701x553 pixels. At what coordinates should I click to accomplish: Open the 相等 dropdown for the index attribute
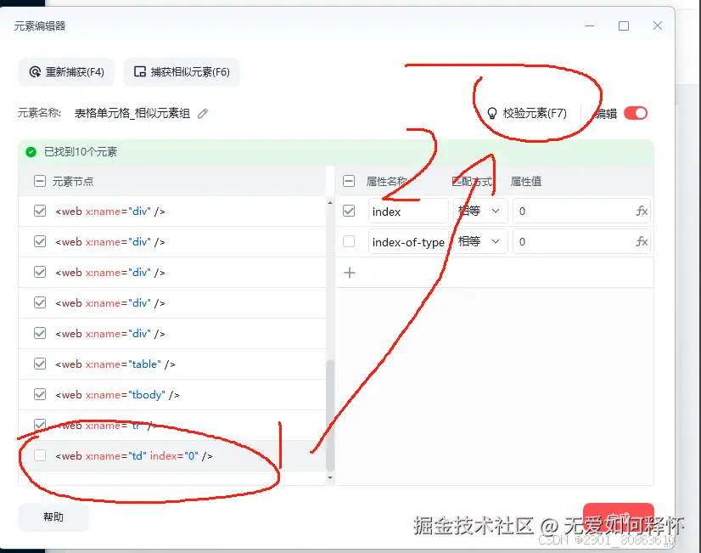point(480,211)
